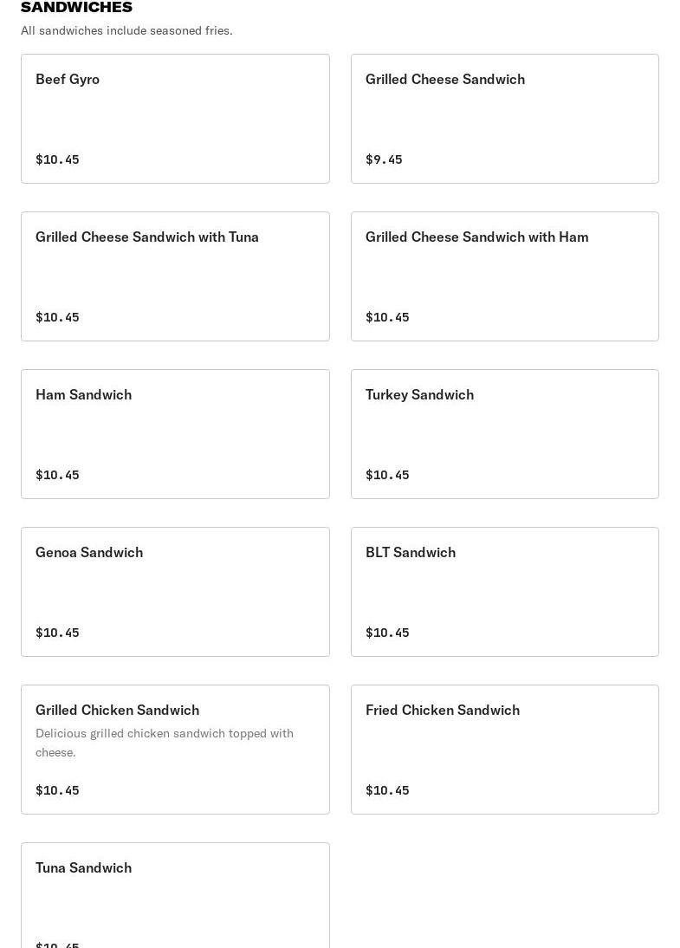Click the "All sandwiches include seasoned fries" note
This screenshot has height=948, width=680.
pyautogui.click(x=126, y=30)
